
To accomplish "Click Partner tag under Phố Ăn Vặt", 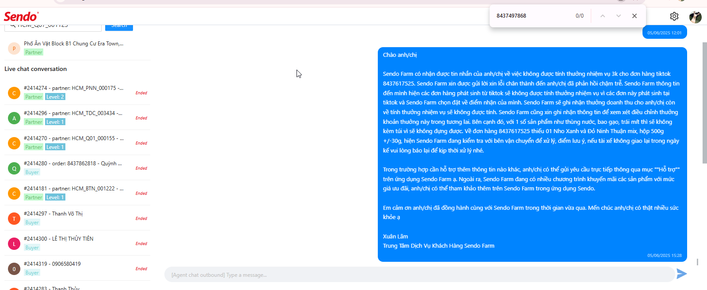I will pos(34,52).
